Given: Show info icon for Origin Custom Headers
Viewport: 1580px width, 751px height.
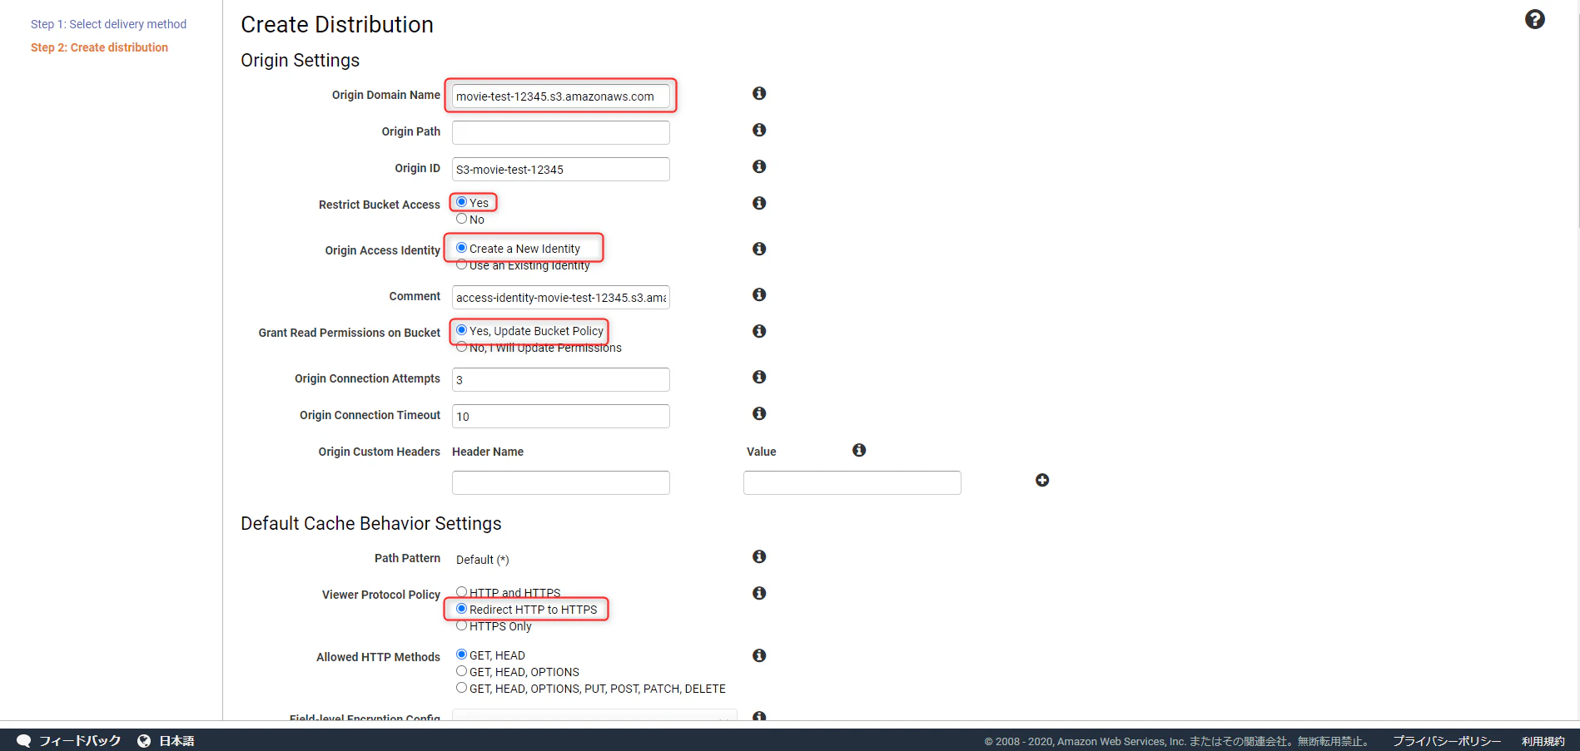Looking at the screenshot, I should pyautogui.click(x=859, y=450).
